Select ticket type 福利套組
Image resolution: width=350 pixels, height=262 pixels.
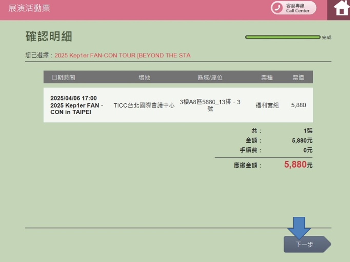[x=267, y=105]
